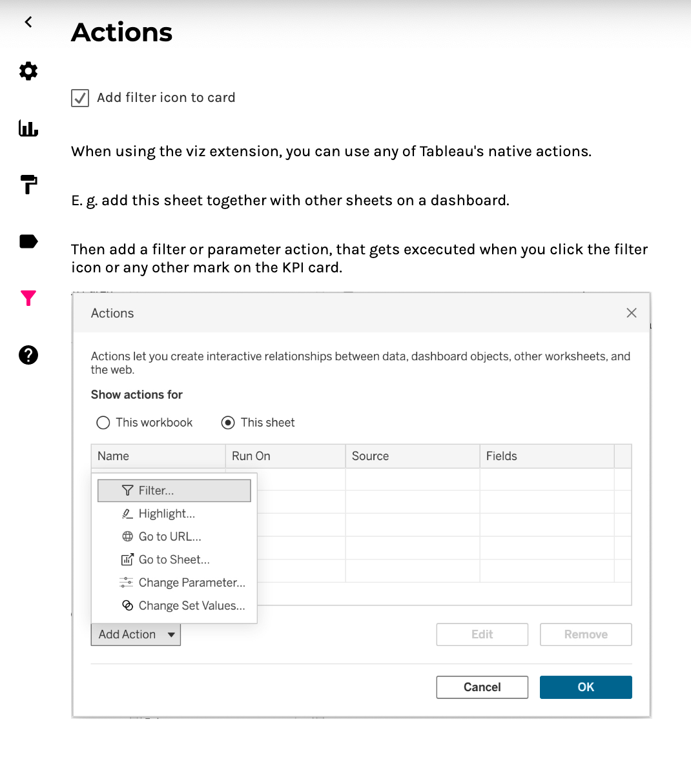The image size is (691, 768).
Task: Open the bar chart sidebar icon
Action: click(x=28, y=128)
